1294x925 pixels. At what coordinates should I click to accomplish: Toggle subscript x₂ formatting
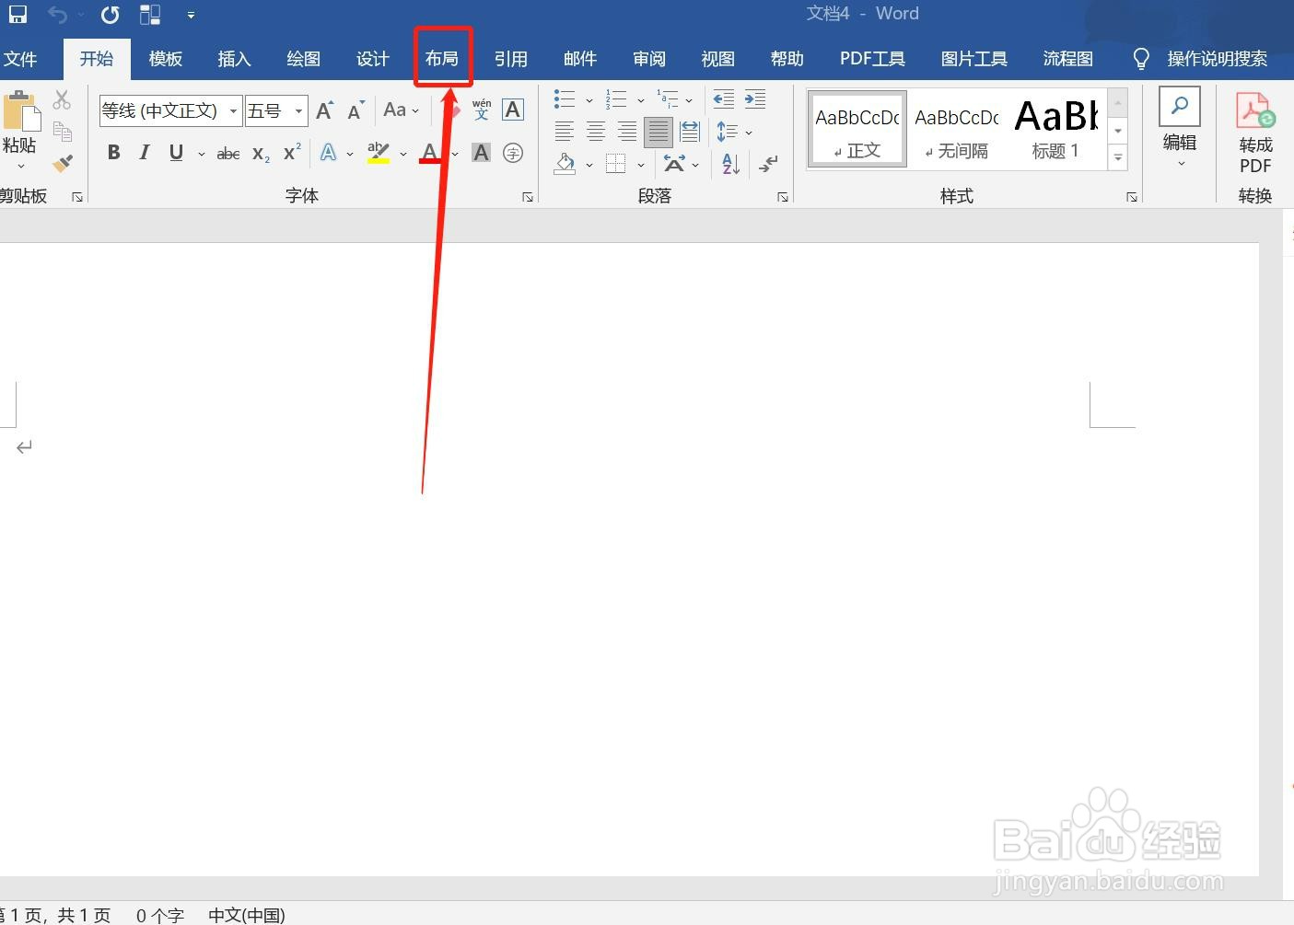(x=262, y=154)
